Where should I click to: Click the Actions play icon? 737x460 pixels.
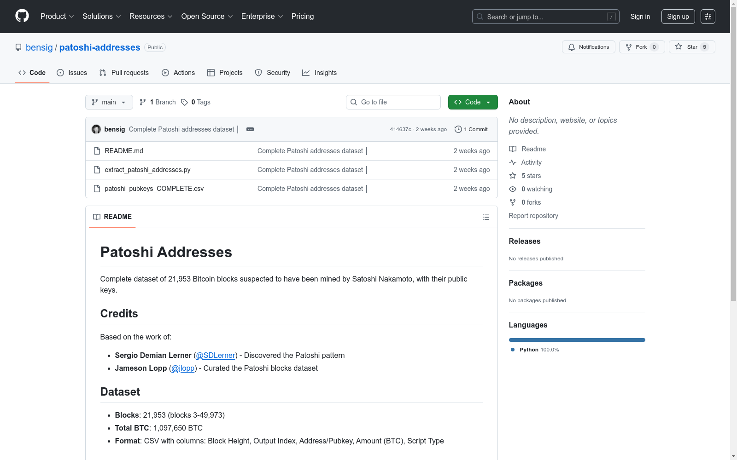click(x=165, y=73)
